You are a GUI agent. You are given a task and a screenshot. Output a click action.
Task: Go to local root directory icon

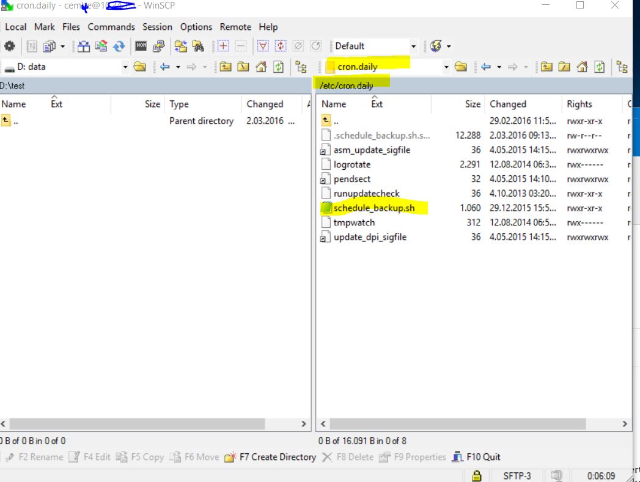point(243,67)
